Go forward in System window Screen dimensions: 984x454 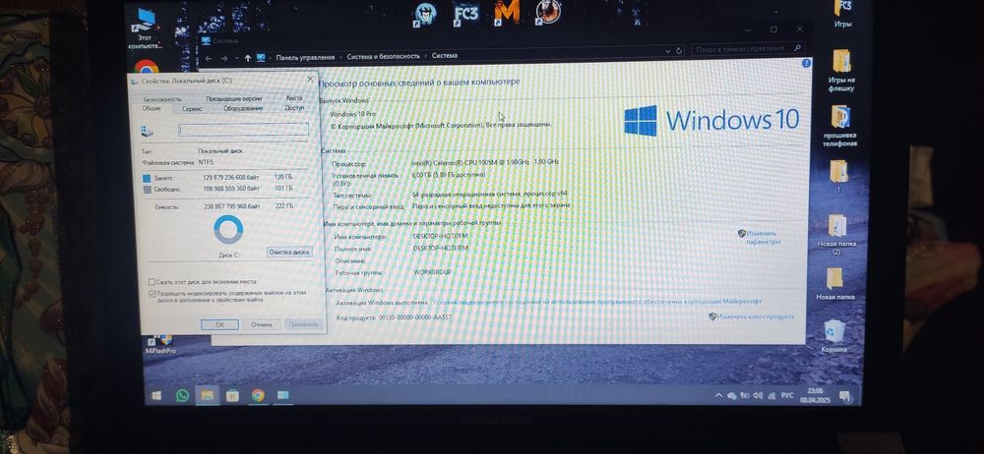point(224,58)
